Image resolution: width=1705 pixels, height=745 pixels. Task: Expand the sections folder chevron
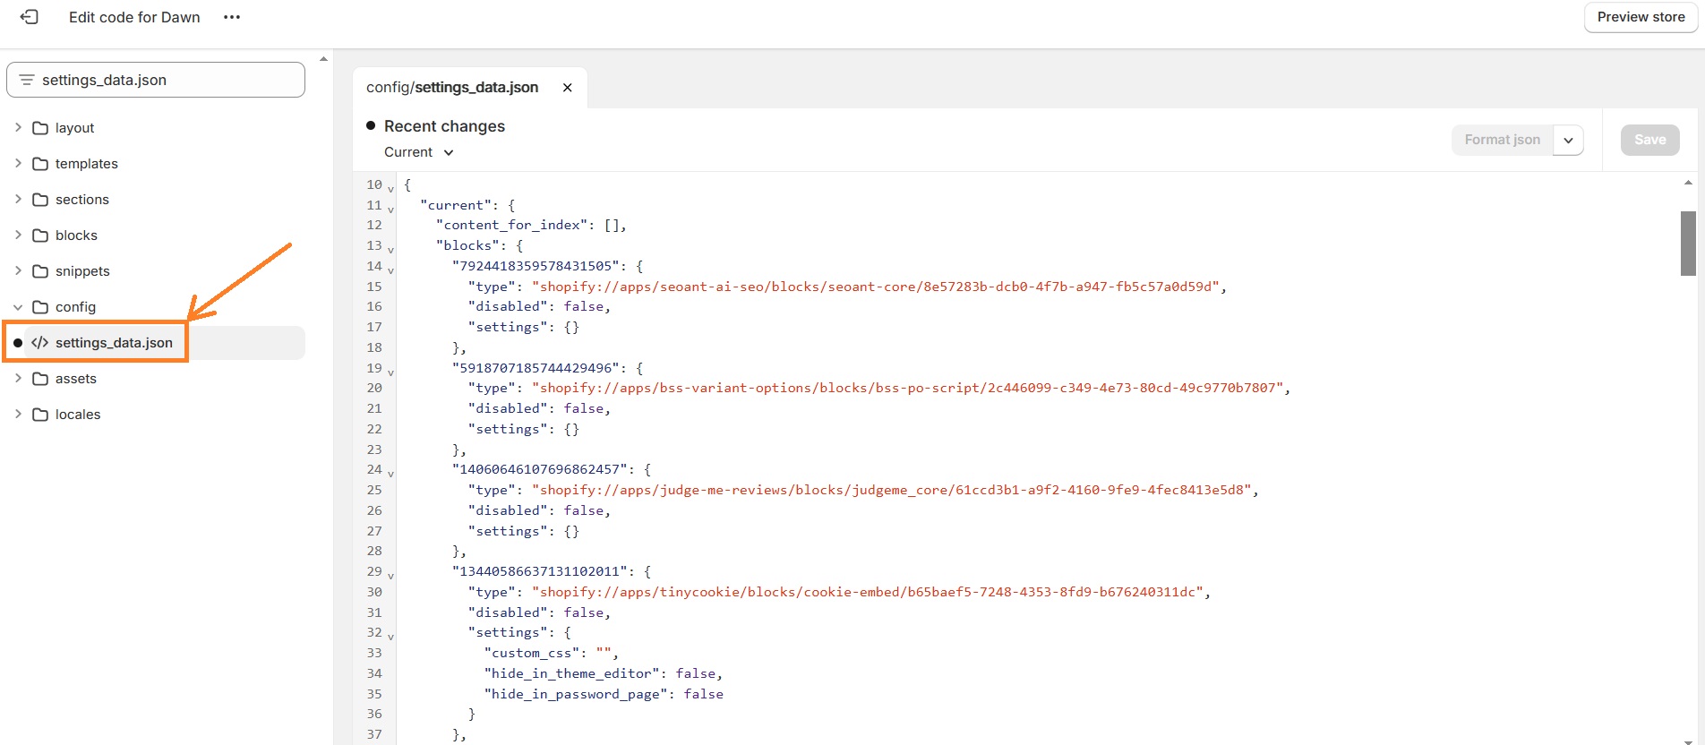pyautogui.click(x=18, y=199)
